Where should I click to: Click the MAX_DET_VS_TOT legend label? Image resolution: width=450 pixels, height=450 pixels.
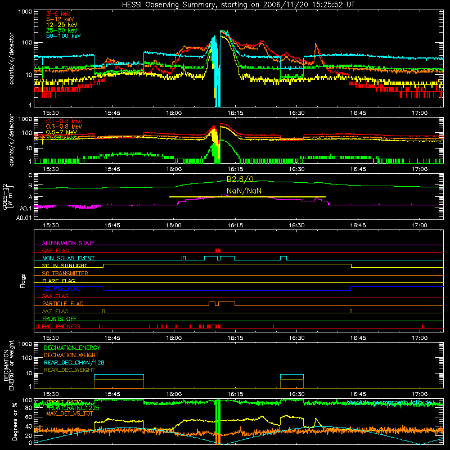click(70, 413)
